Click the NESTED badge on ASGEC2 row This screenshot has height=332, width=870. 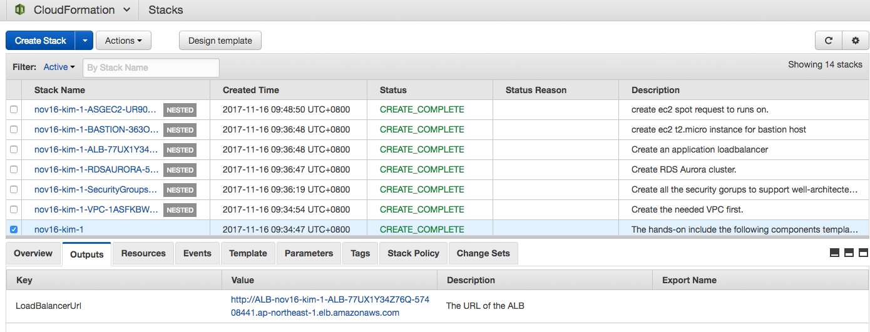180,110
